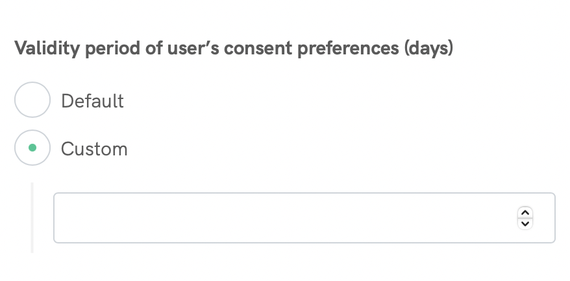570x281 pixels.
Task: Click inside the empty number box
Action: (x=286, y=218)
